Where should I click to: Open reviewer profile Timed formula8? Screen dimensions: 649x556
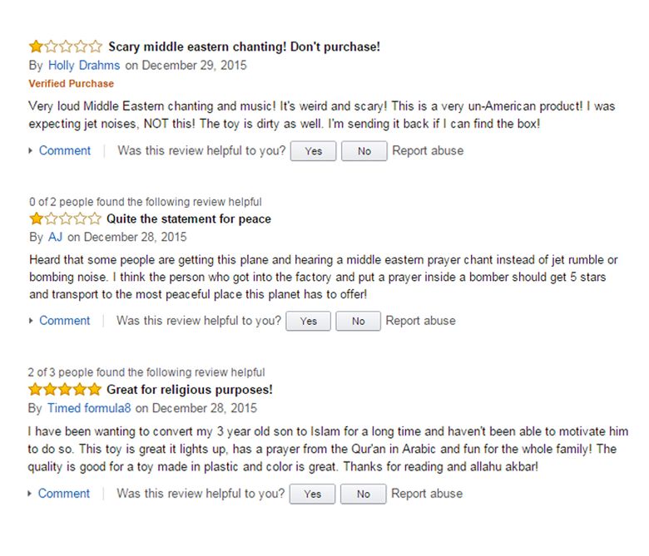(x=89, y=408)
